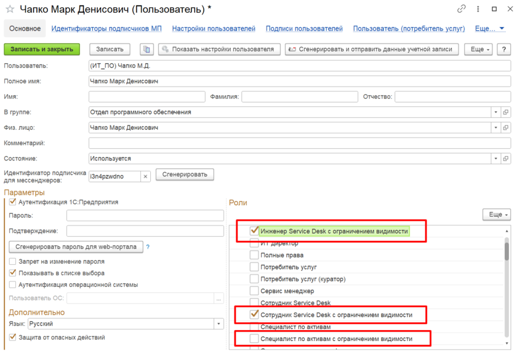
Task: Open the В группе linked item
Action: click(x=506, y=112)
